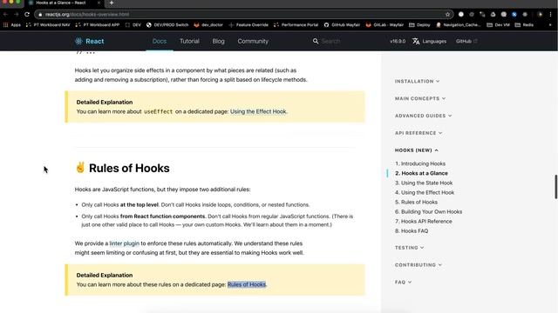
Task: Open the Redis bookmarks folder
Action: [x=524, y=25]
